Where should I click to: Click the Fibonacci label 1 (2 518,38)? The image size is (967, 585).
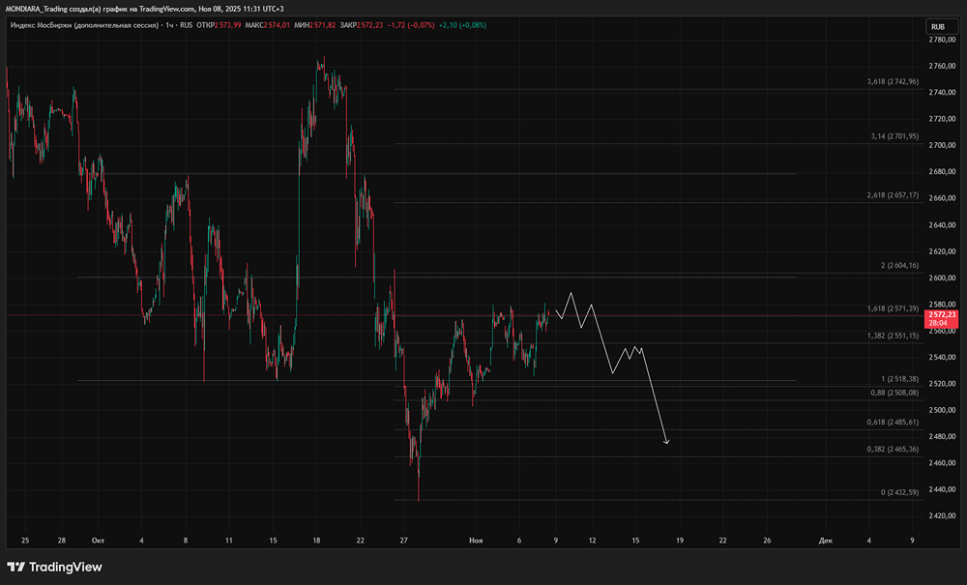(899, 379)
